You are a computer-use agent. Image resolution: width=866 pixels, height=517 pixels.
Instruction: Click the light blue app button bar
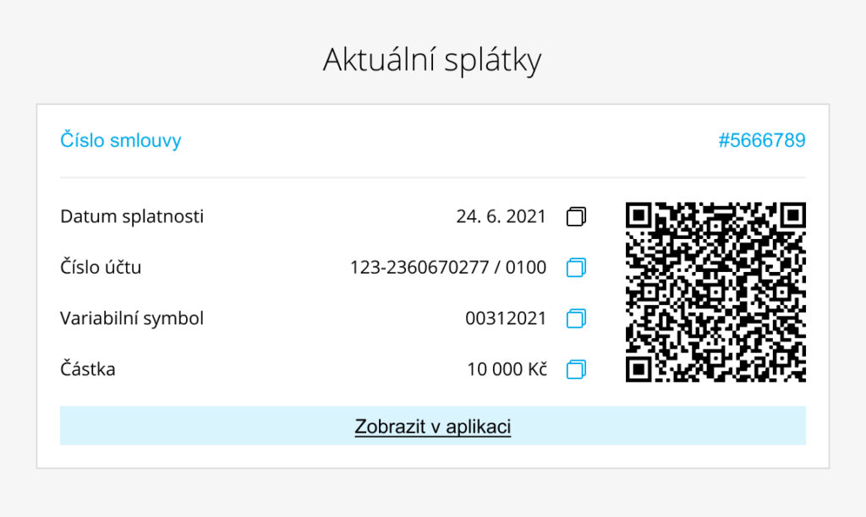[x=432, y=426]
